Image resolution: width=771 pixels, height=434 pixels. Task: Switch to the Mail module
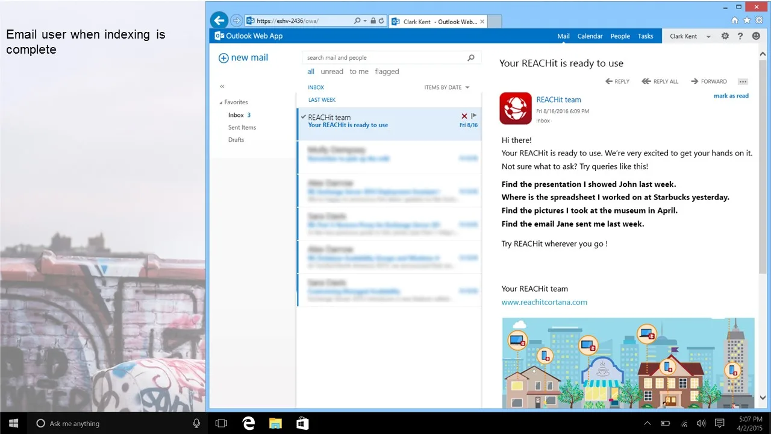pos(563,36)
